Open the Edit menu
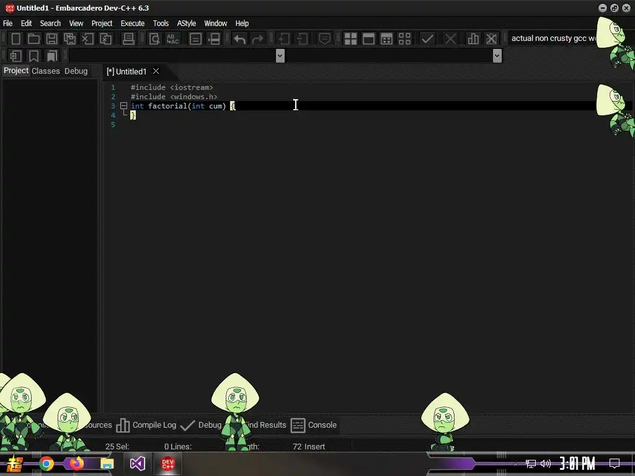The width and height of the screenshot is (635, 476). point(26,24)
